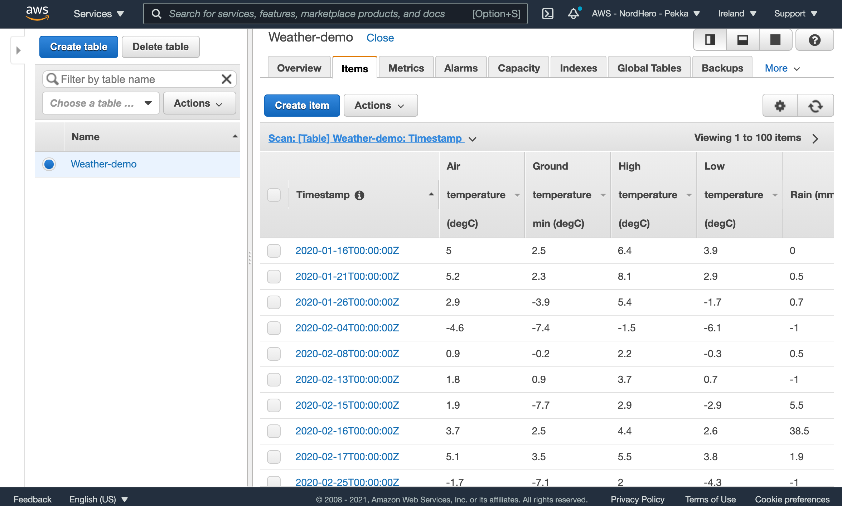
Task: Toggle the select-all rows checkbox
Action: pos(274,195)
